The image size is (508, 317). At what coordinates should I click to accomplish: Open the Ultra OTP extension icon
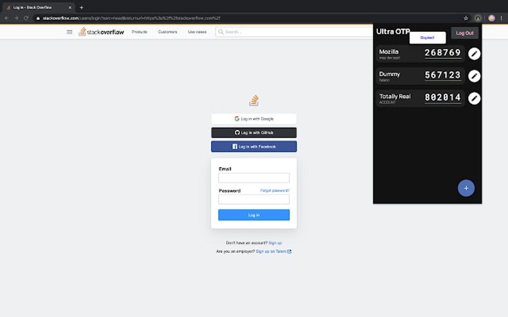(x=478, y=18)
